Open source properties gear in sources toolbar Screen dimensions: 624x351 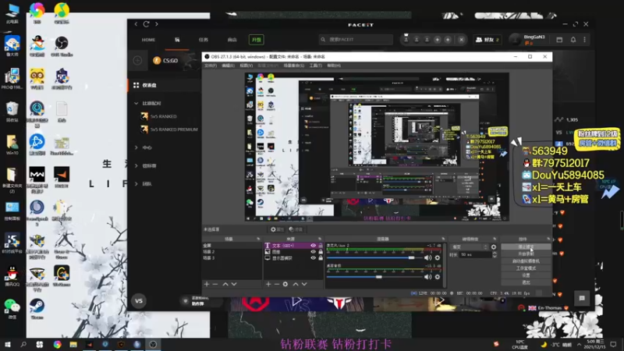tap(285, 284)
